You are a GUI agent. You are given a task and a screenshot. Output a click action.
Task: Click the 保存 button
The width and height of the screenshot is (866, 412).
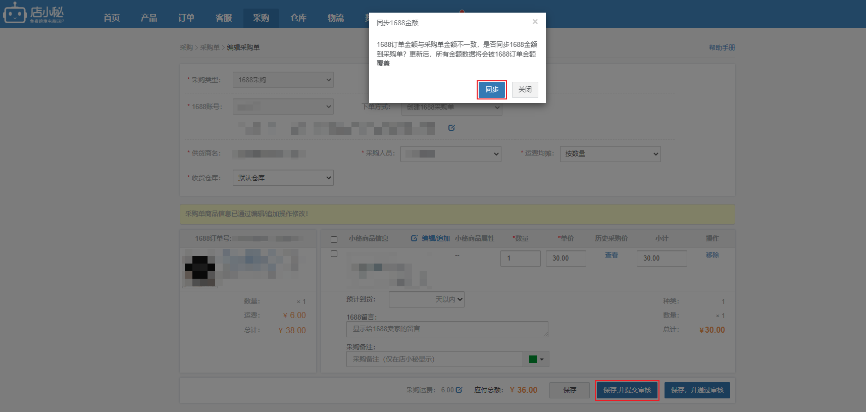coord(570,390)
